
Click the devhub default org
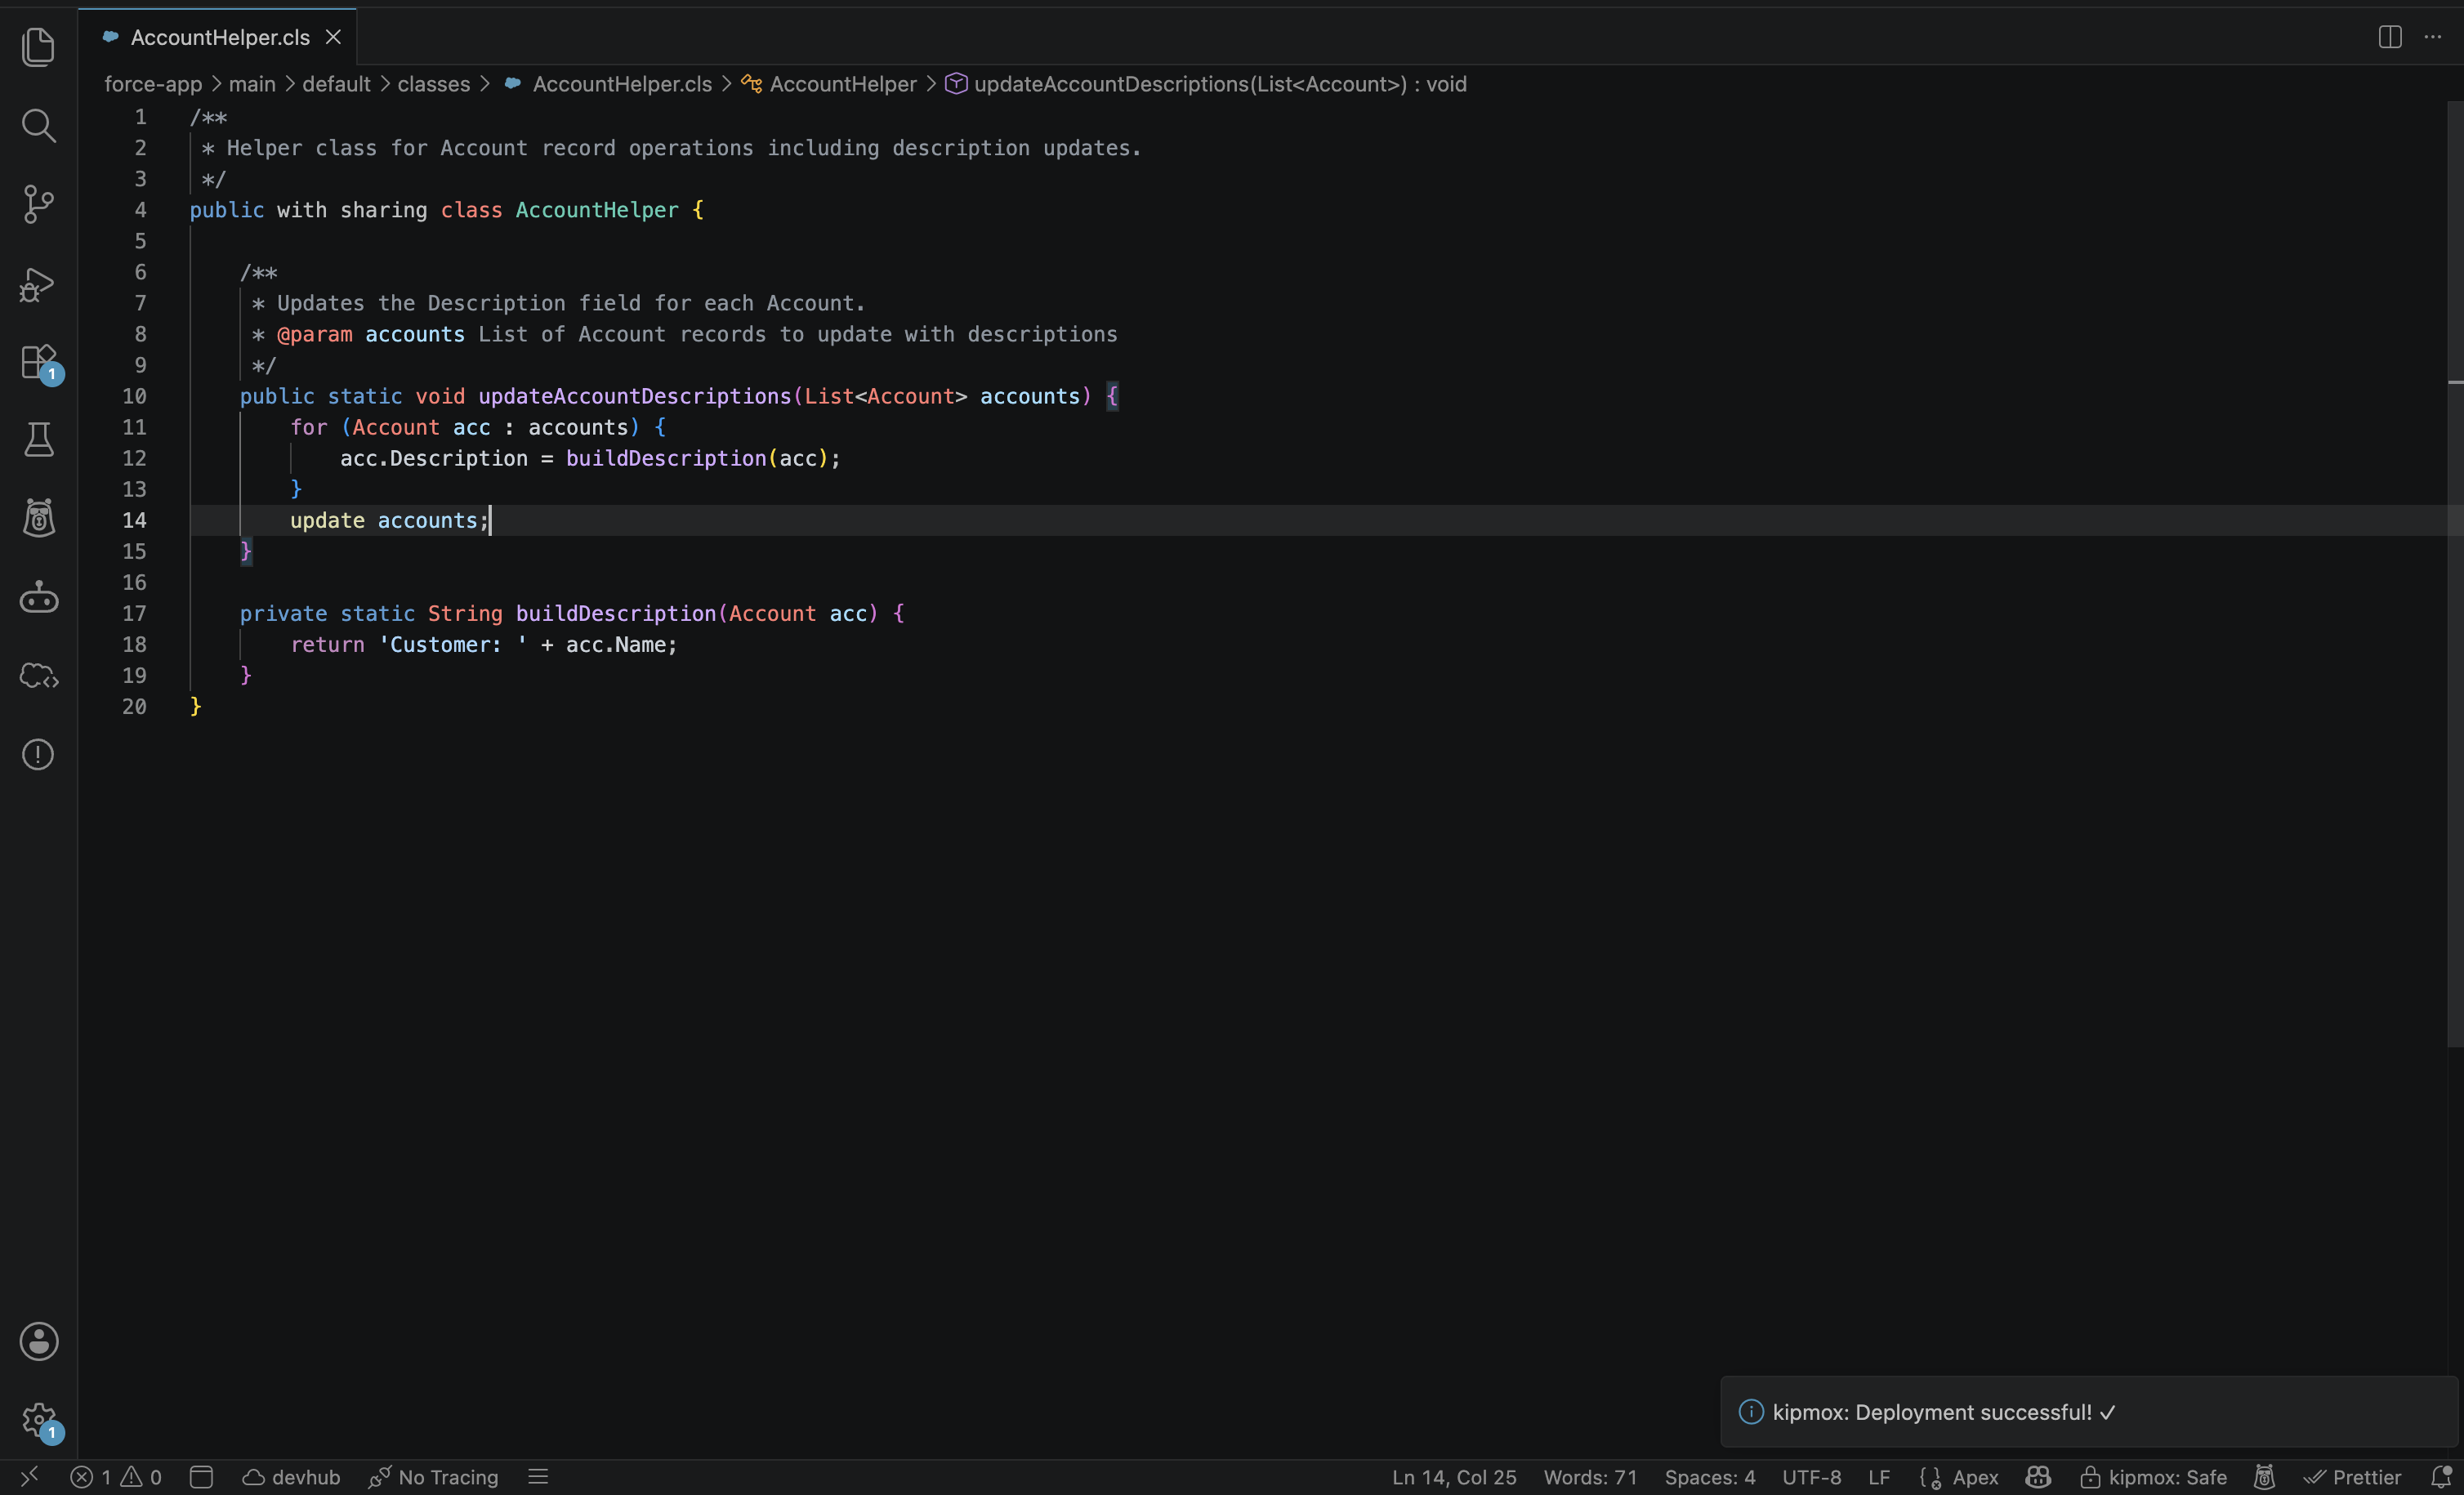[x=291, y=1477]
